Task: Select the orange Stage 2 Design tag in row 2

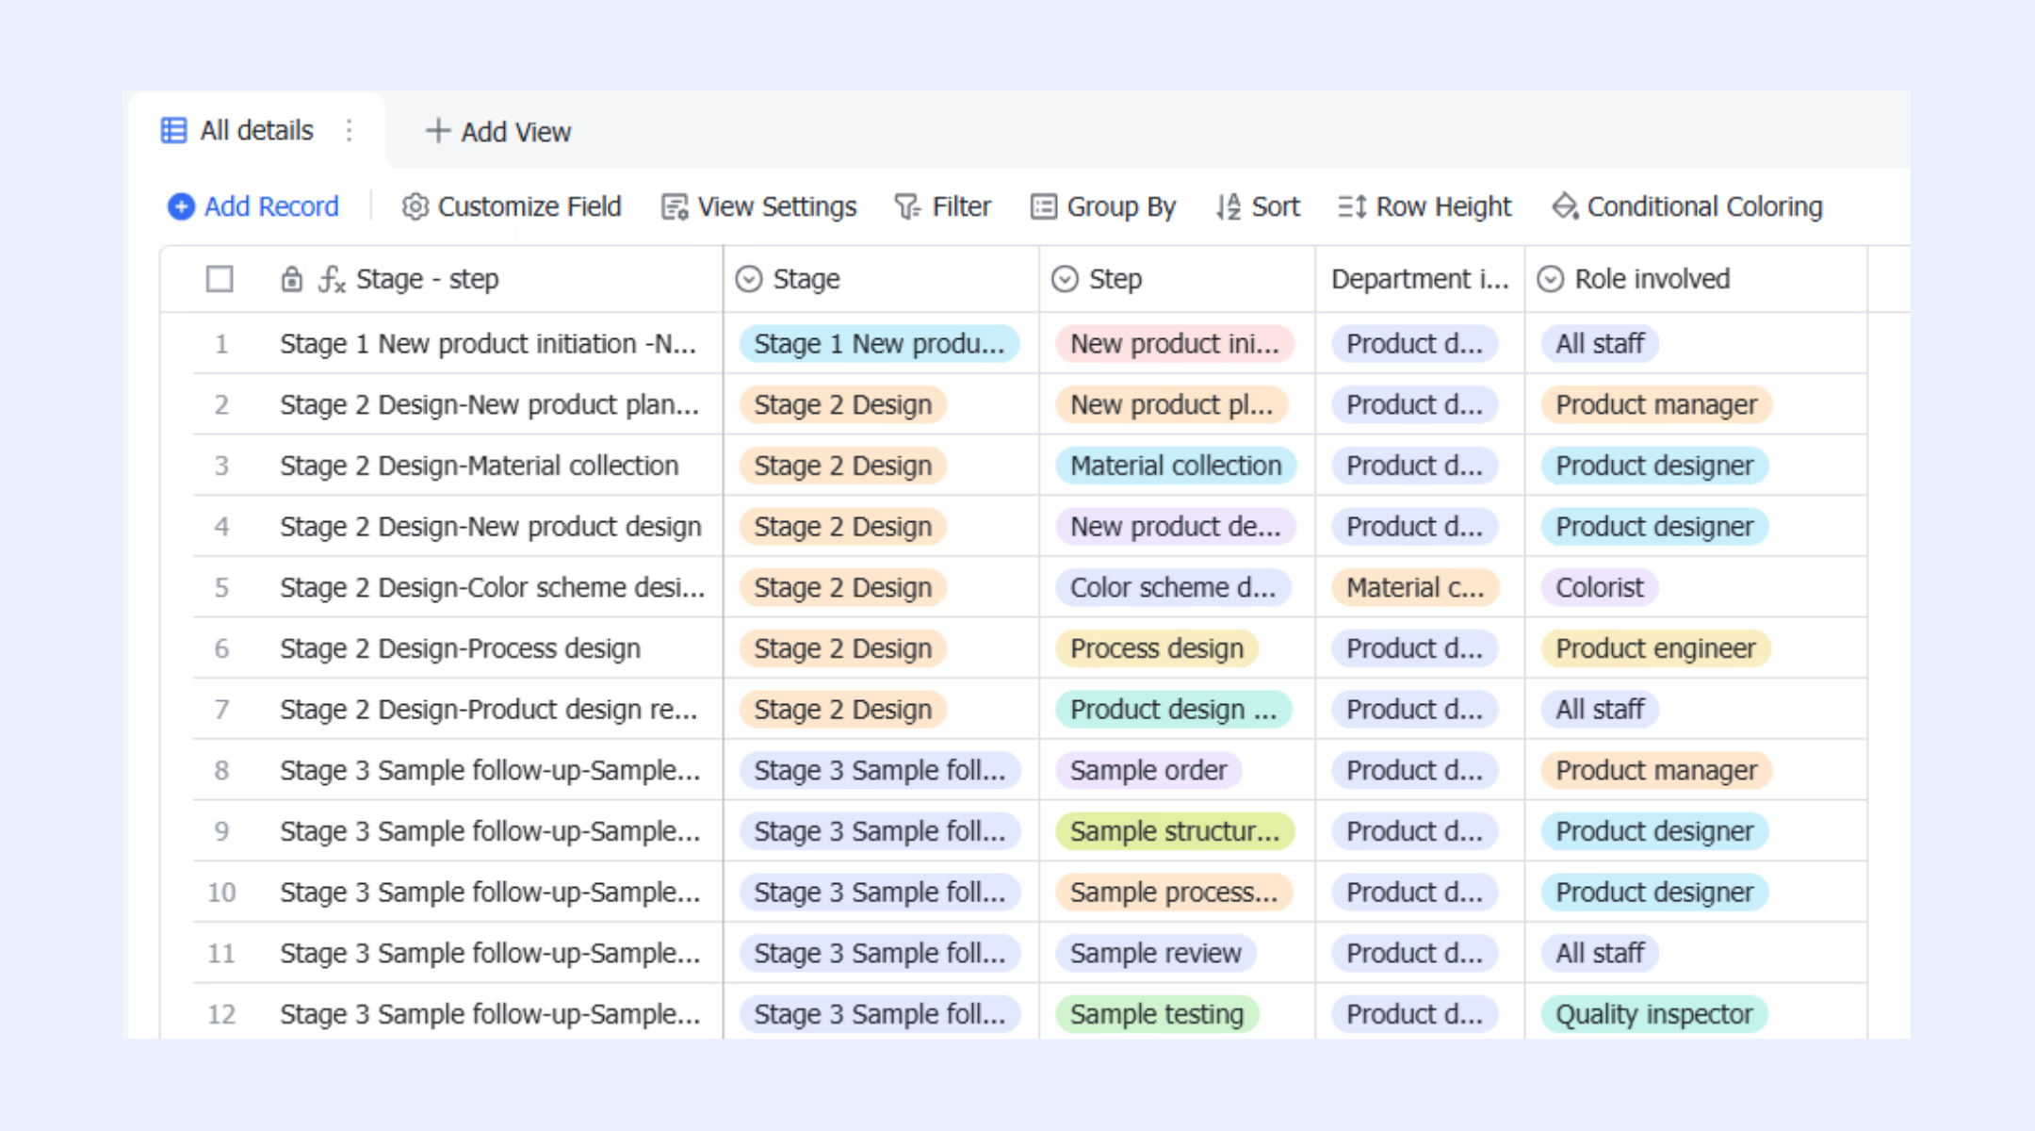Action: pos(843,404)
